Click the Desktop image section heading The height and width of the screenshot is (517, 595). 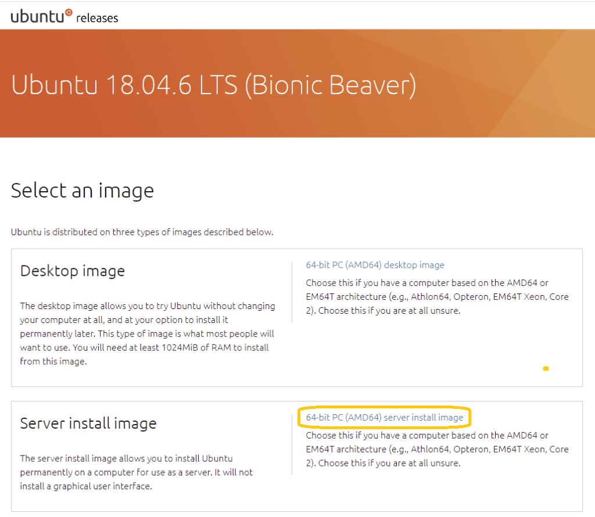click(x=73, y=271)
